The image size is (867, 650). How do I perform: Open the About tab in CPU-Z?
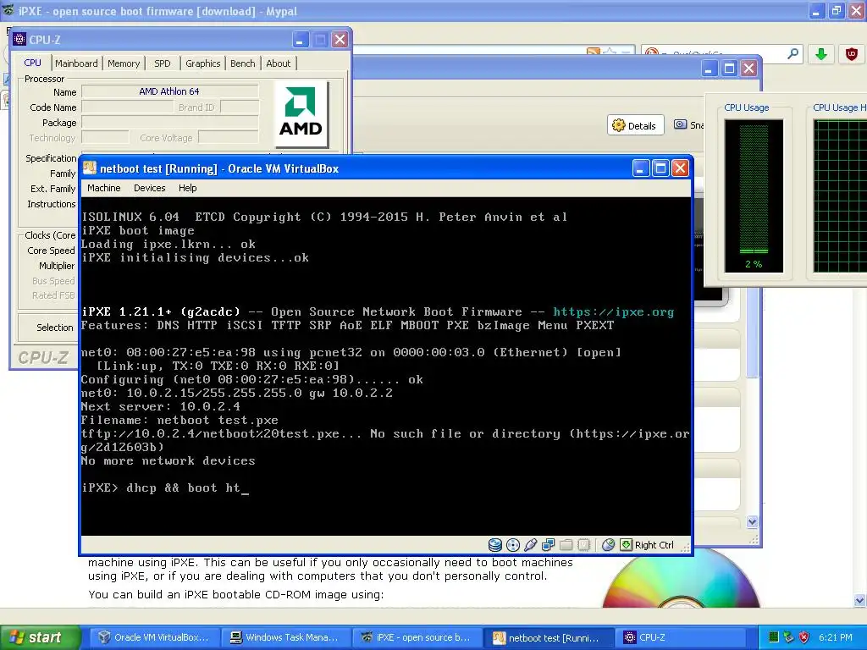[x=278, y=63]
